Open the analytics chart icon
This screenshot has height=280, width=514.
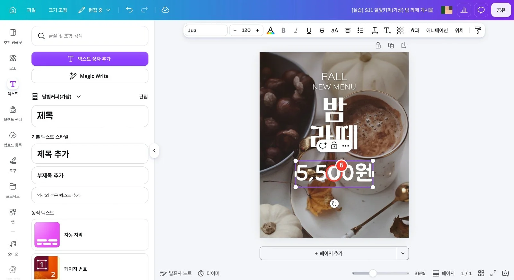coord(464,10)
